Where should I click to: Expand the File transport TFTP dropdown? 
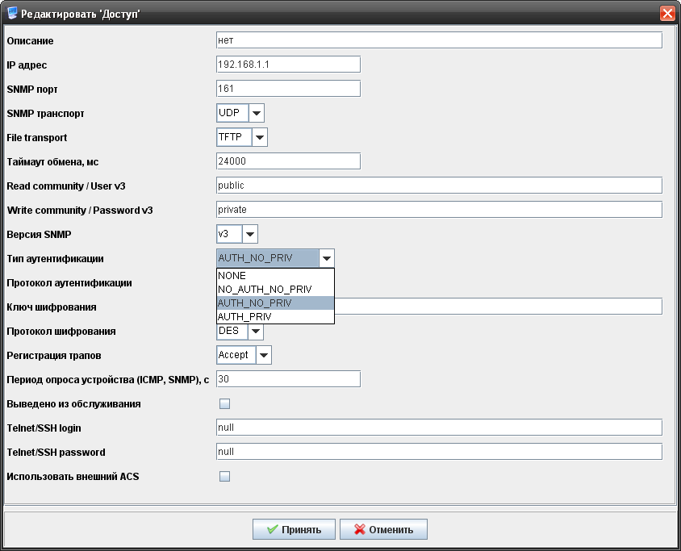click(259, 137)
